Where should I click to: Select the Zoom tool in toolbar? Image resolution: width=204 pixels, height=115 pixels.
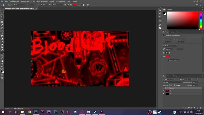[x=2, y=64]
